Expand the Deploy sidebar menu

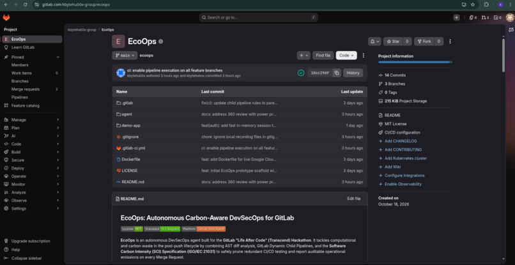pos(31,168)
